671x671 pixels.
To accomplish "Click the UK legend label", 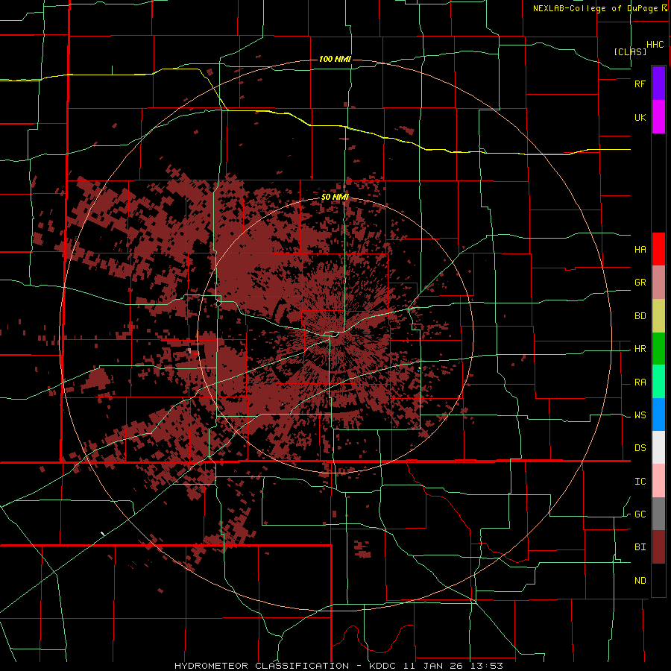I will (x=640, y=117).
